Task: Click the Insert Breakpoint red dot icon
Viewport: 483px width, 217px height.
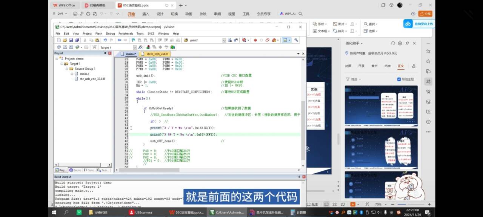Action: click(255, 40)
